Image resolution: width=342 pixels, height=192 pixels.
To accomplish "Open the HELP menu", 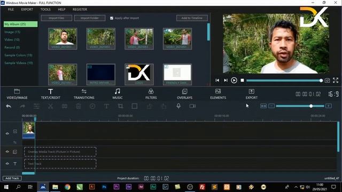I will [x=61, y=10].
